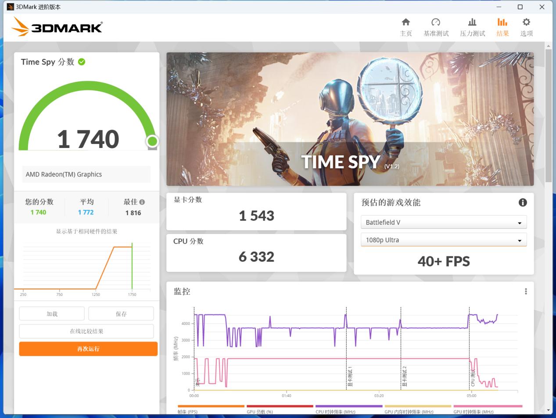Toggle the purple CPU 时钟频率 legend item

click(349, 409)
